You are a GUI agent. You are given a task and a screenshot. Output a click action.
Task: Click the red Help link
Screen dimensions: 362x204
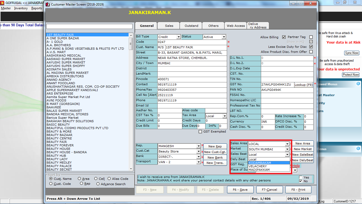click(296, 166)
